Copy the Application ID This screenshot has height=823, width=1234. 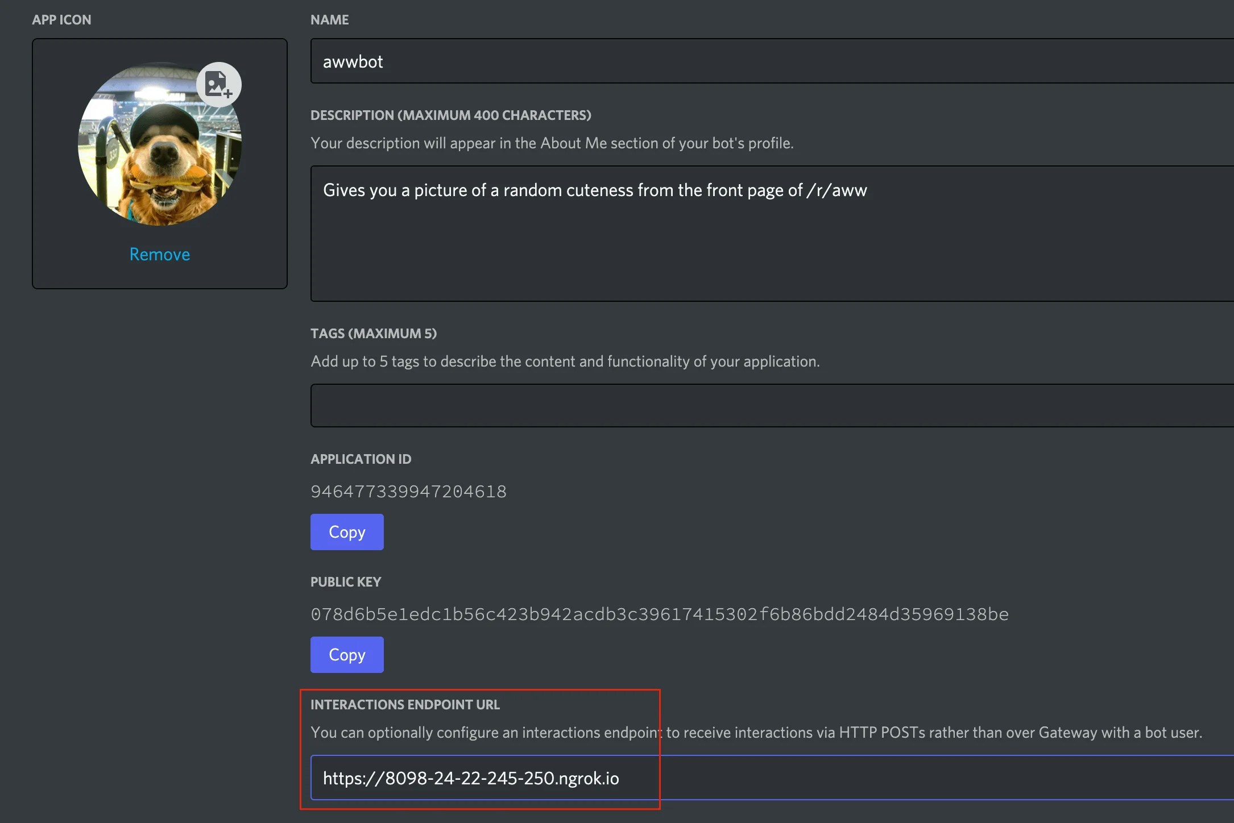[x=347, y=532]
